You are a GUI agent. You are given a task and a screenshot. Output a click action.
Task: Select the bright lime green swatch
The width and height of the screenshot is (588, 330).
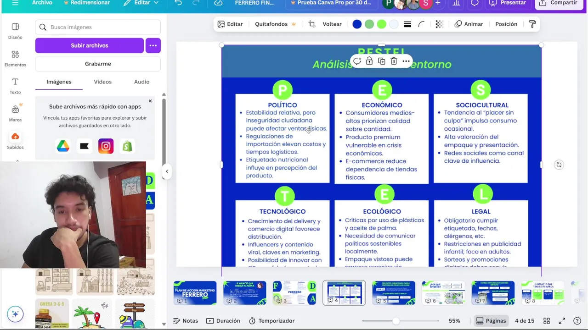382,24
